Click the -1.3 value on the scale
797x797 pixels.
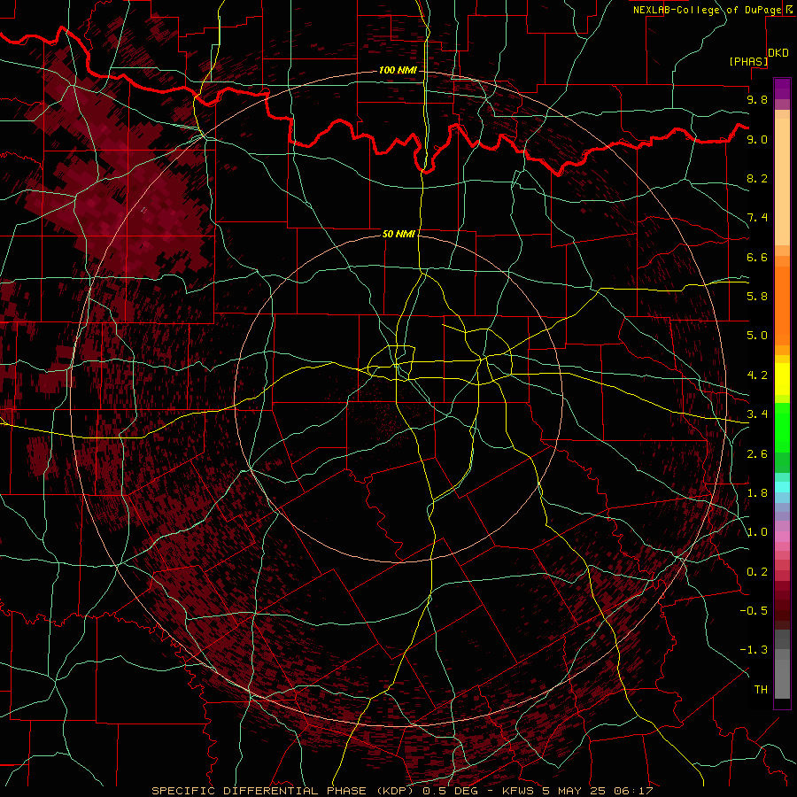[754, 650]
